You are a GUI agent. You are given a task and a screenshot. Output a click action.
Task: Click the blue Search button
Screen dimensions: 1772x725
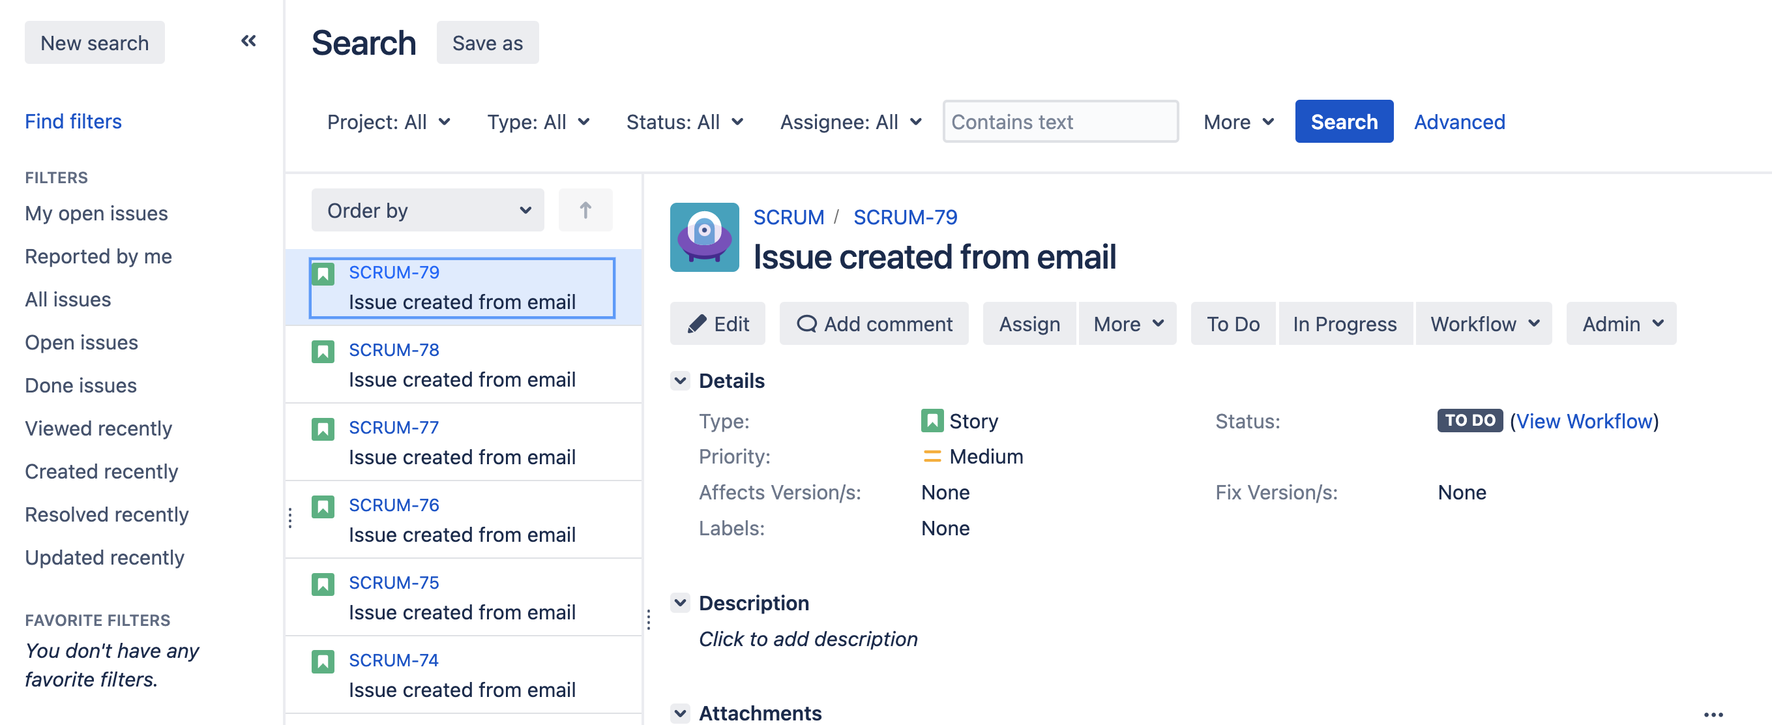click(1344, 122)
